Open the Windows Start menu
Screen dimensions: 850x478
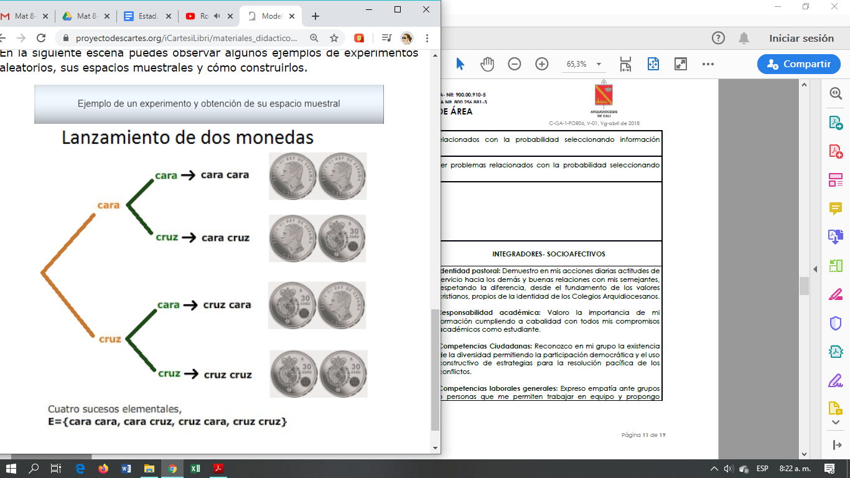[x=11, y=469]
